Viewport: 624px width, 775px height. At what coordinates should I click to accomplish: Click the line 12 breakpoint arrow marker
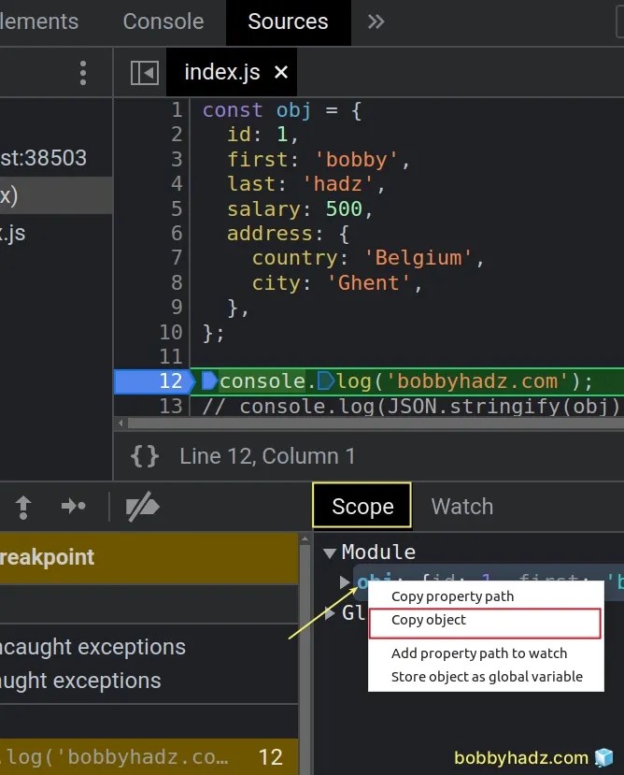coord(207,381)
